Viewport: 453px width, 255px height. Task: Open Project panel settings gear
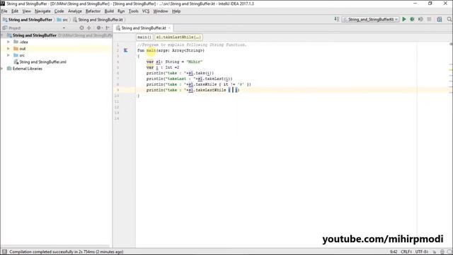[x=99, y=28]
